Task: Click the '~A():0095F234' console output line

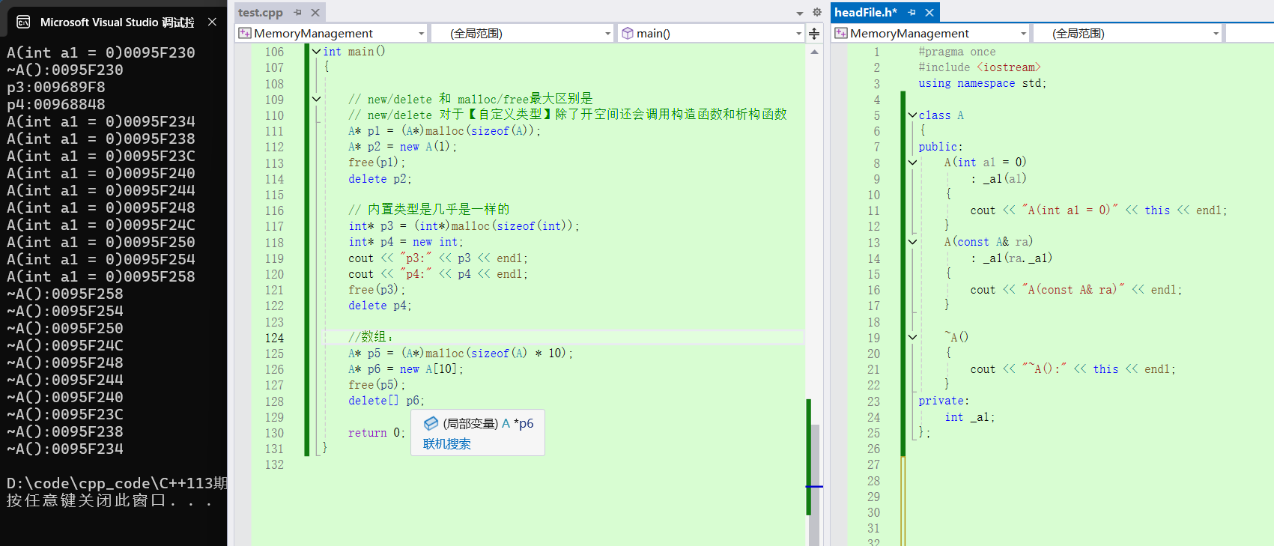Action: tap(65, 449)
